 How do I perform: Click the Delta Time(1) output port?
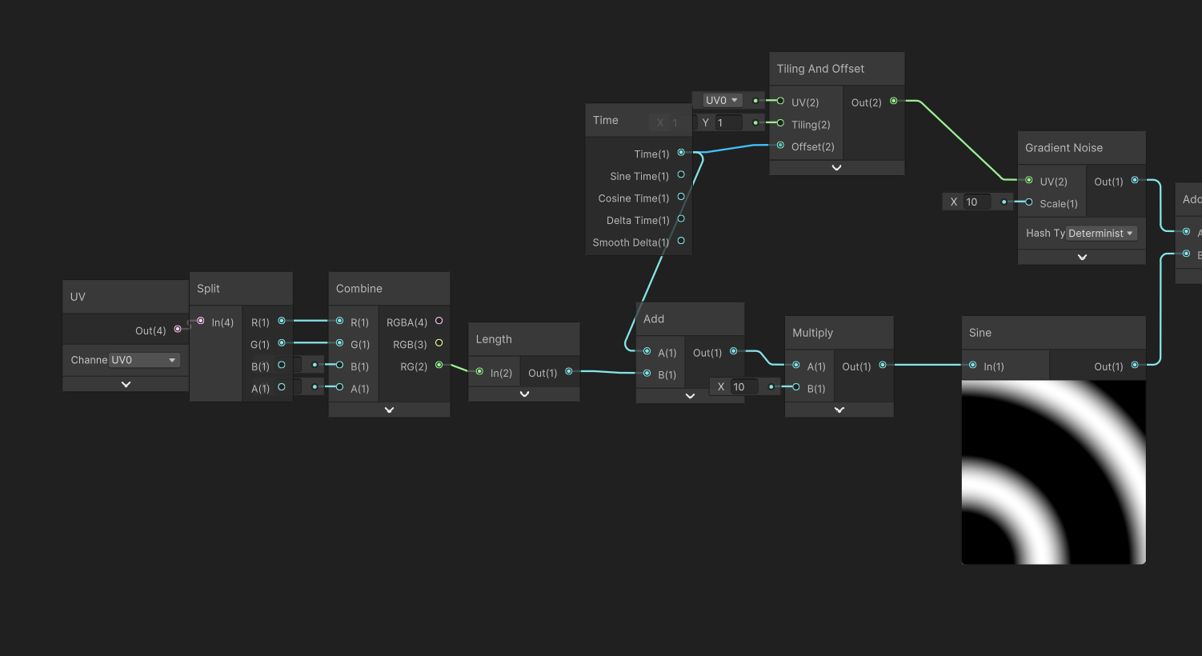(681, 218)
